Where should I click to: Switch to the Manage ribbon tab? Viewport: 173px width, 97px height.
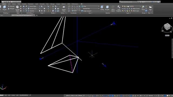pyautogui.click(x=52, y=4)
